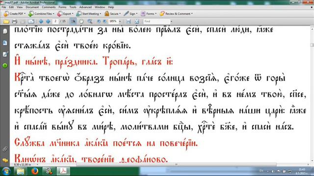The width and height of the screenshot is (314, 176).
Task: Open the Find options dropdown arrow
Action: 171,22
